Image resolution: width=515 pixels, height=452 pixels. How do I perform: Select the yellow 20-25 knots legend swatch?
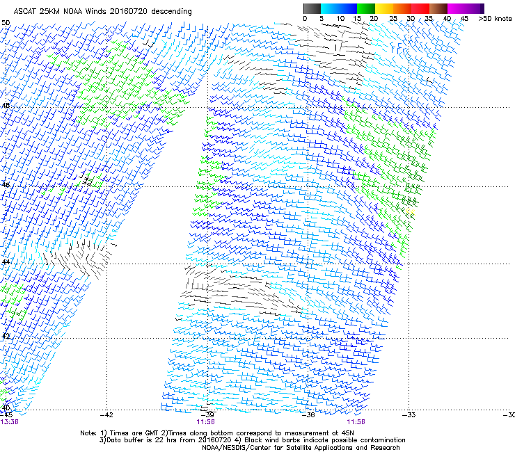384,8
